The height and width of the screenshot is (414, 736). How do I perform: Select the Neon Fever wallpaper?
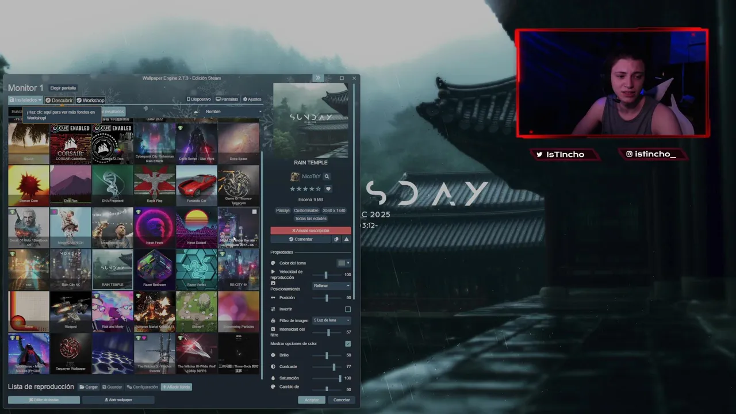pos(155,228)
